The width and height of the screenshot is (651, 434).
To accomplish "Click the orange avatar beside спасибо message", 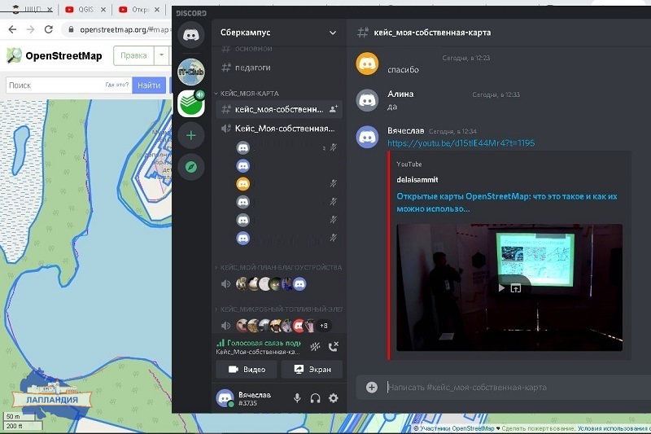I will pyautogui.click(x=368, y=64).
